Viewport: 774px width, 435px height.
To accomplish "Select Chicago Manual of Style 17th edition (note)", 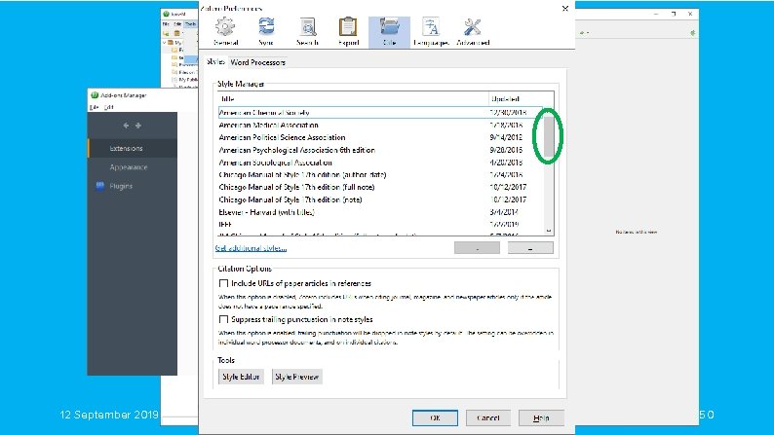I will [380, 199].
